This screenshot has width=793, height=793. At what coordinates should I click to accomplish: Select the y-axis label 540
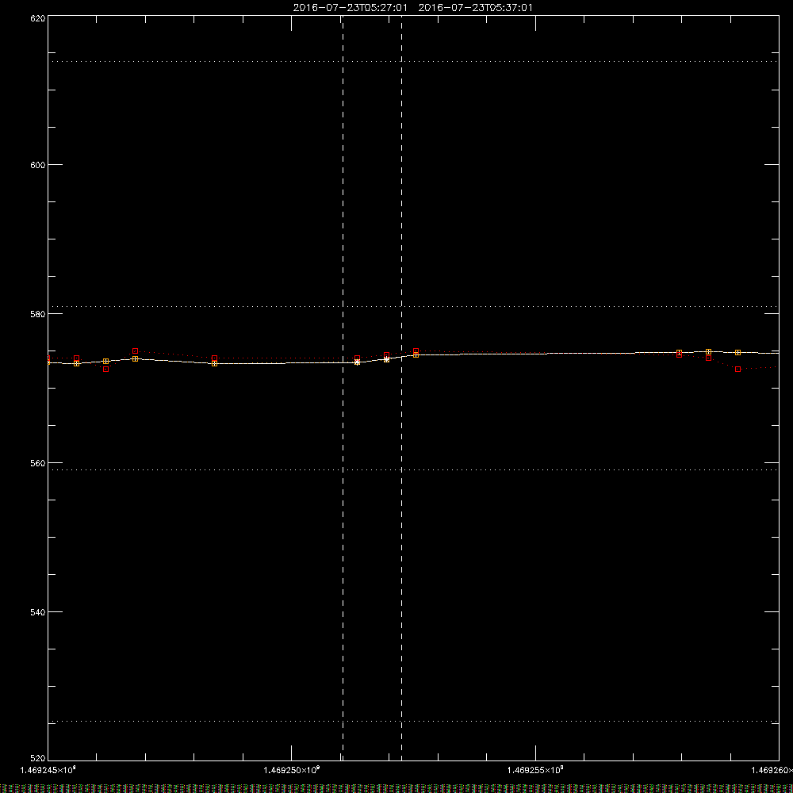click(38, 612)
